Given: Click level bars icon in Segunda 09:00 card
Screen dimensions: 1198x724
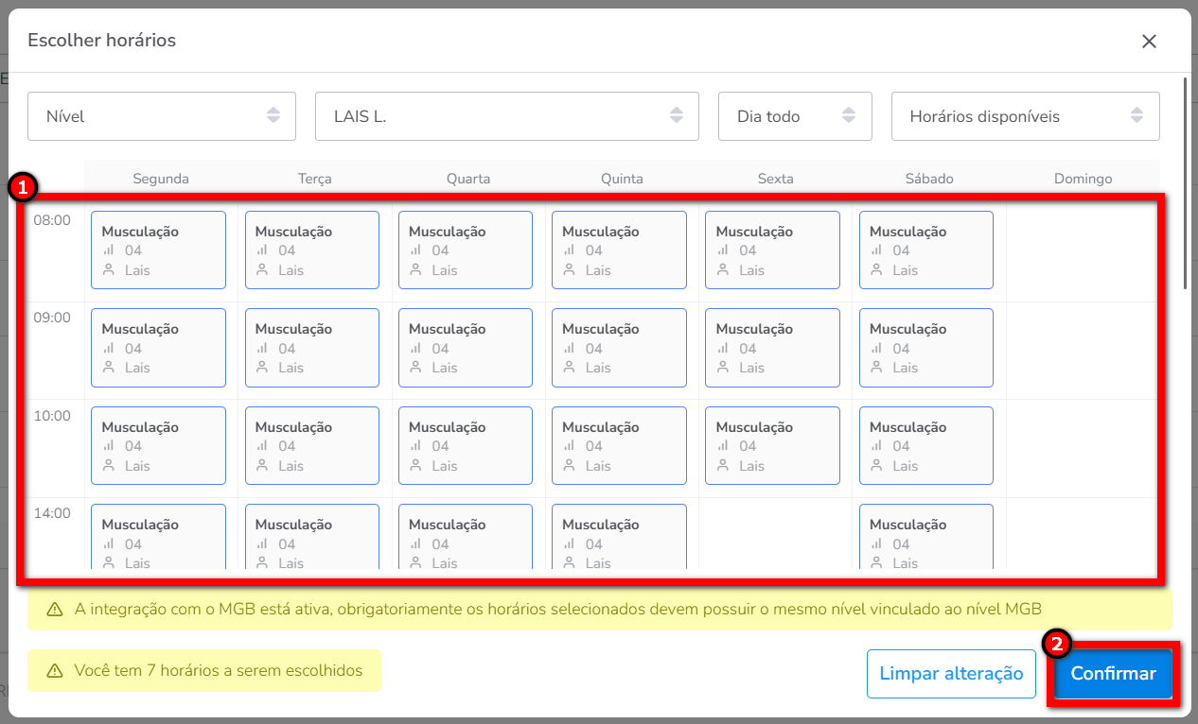Looking at the screenshot, I should pyautogui.click(x=108, y=349).
